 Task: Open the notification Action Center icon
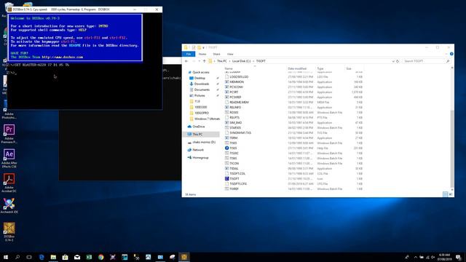coord(458,257)
